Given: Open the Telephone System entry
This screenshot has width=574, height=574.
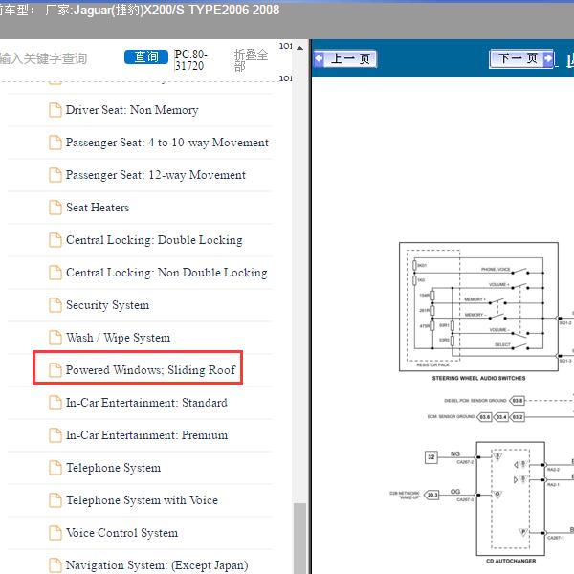Looking at the screenshot, I should 114,468.
